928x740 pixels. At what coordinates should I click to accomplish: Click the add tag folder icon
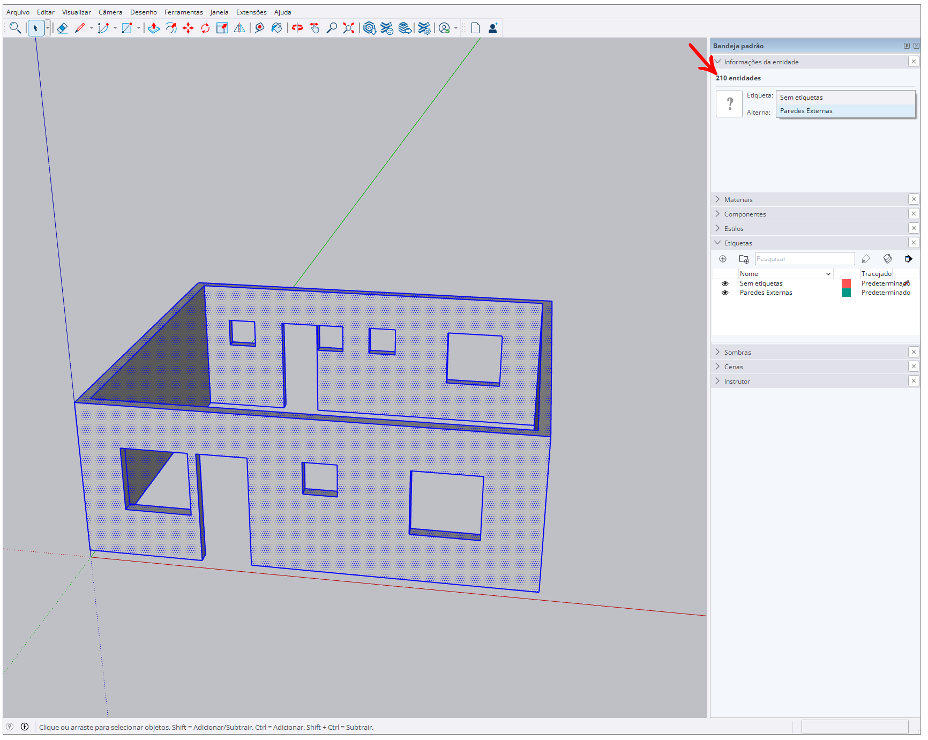pos(744,259)
